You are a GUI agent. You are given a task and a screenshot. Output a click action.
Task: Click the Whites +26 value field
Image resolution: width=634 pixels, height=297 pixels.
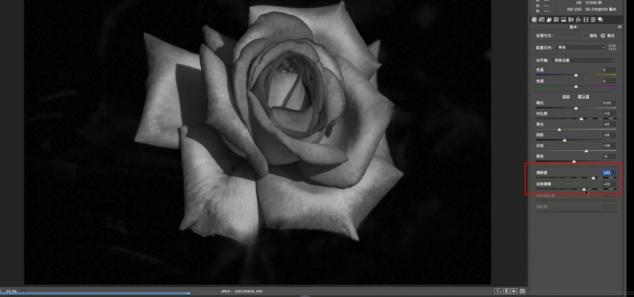pyautogui.click(x=609, y=145)
